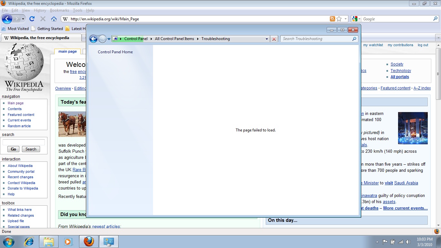Click the Control Panel Forward arrow
This screenshot has height=248, width=441.
point(102,39)
